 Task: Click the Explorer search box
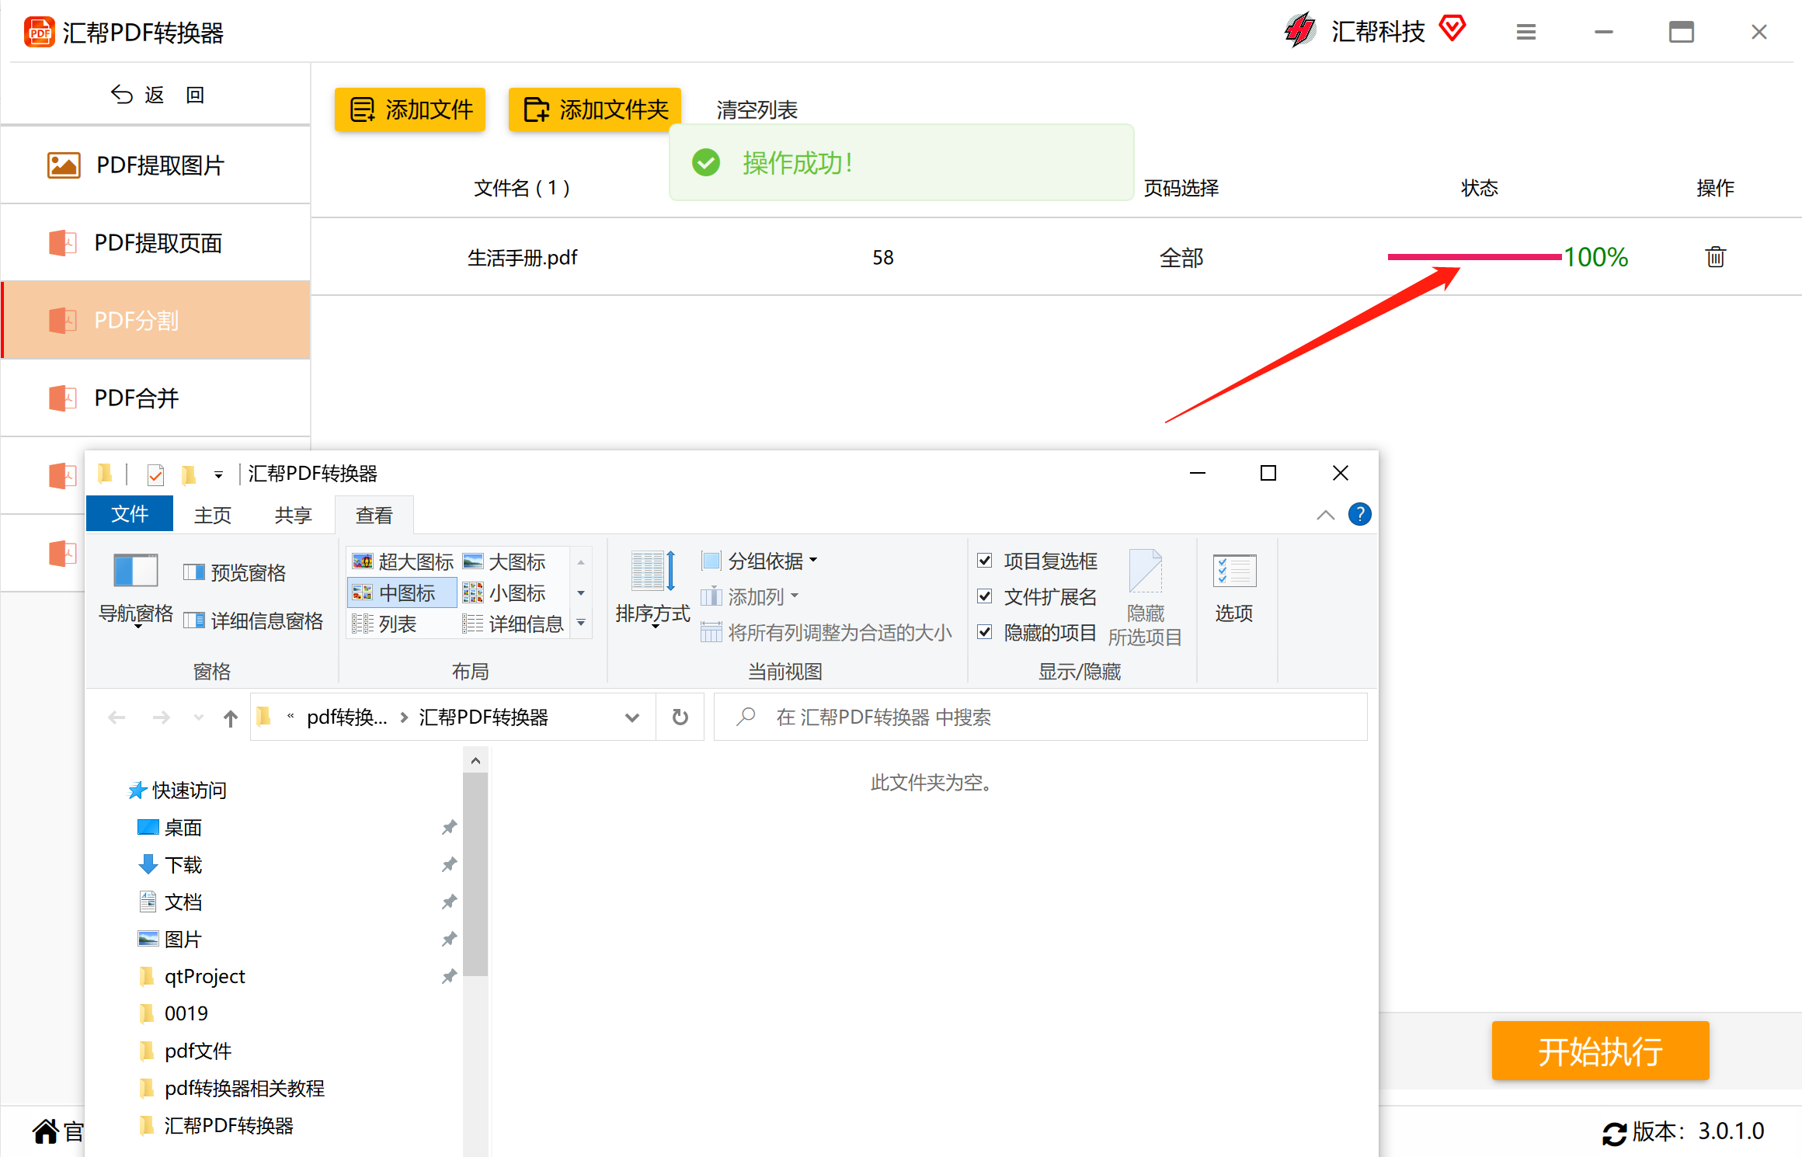[x=1040, y=717]
